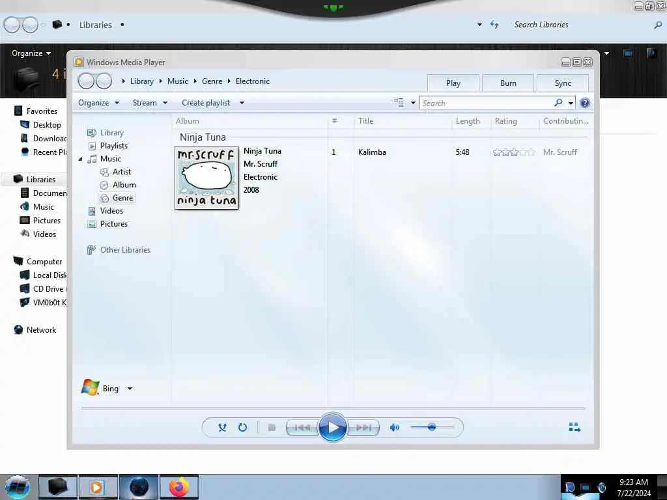Open the view options icon
The width and height of the screenshot is (667, 500).
click(x=399, y=102)
